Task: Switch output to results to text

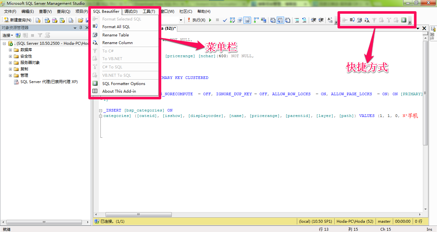Action: click(273, 20)
